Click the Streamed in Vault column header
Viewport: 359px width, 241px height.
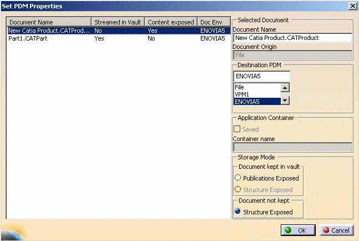click(x=118, y=22)
